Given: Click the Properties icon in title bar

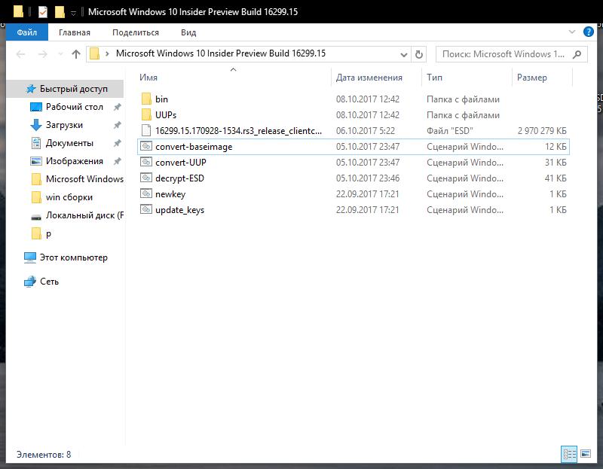Looking at the screenshot, I should point(42,12).
